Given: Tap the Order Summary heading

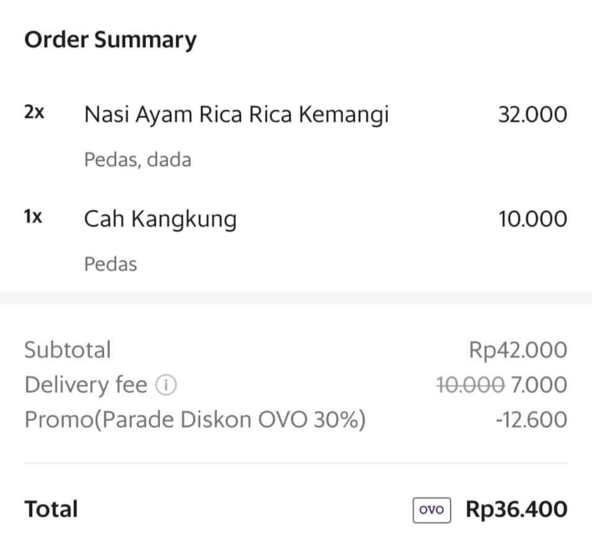Looking at the screenshot, I should pyautogui.click(x=110, y=40).
